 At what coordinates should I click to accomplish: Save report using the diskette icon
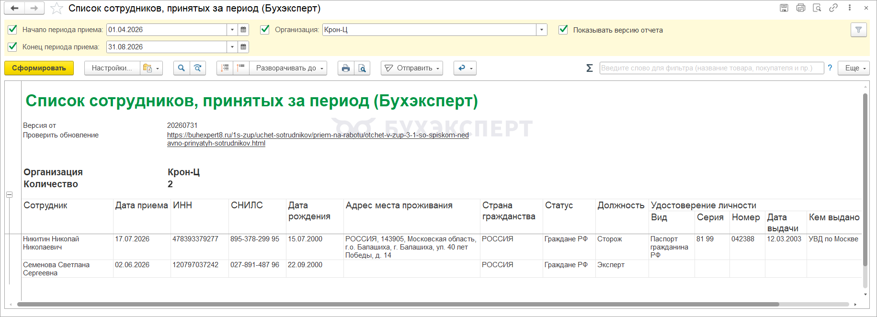tap(784, 8)
